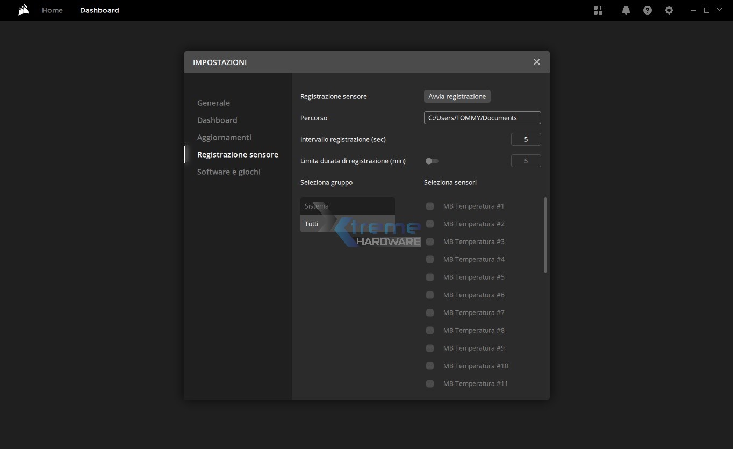The height and width of the screenshot is (449, 733).
Task: Open the notifications bell icon
Action: pos(626,10)
